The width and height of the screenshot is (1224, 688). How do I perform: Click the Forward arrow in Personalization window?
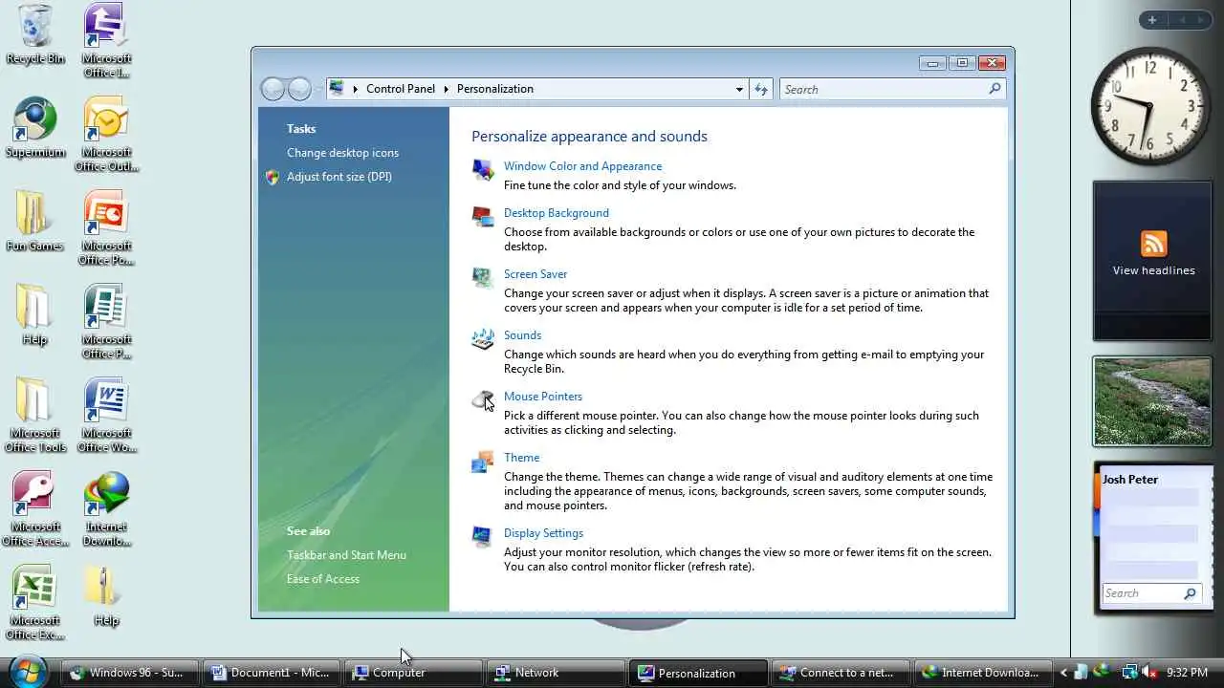[299, 89]
